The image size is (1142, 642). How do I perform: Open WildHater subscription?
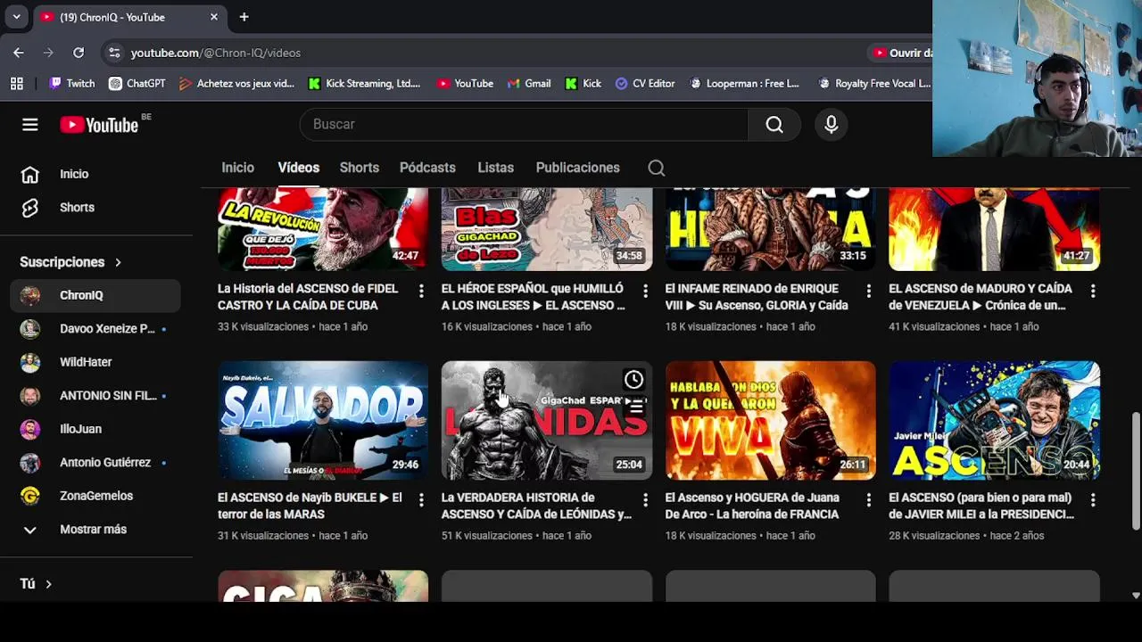pyautogui.click(x=96, y=362)
